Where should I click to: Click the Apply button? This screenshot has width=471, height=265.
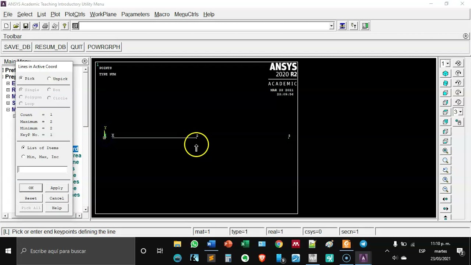[x=57, y=188]
